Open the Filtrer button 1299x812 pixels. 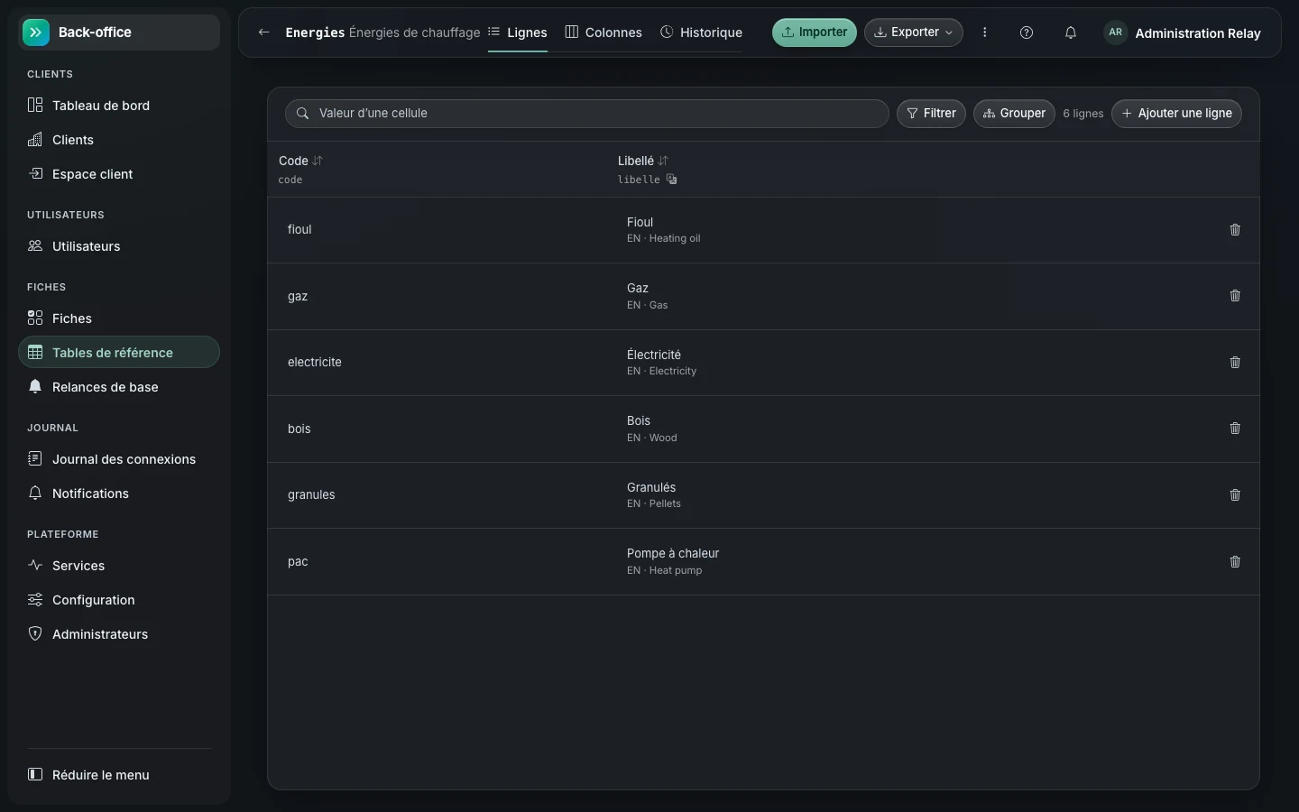(931, 114)
